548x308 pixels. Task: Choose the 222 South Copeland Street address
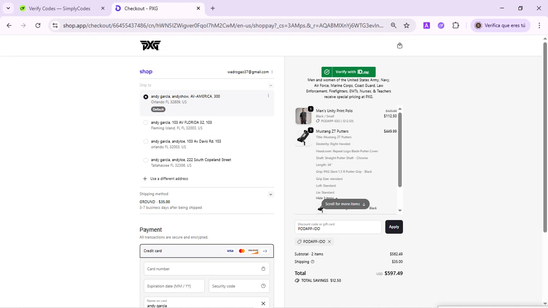coord(146,160)
